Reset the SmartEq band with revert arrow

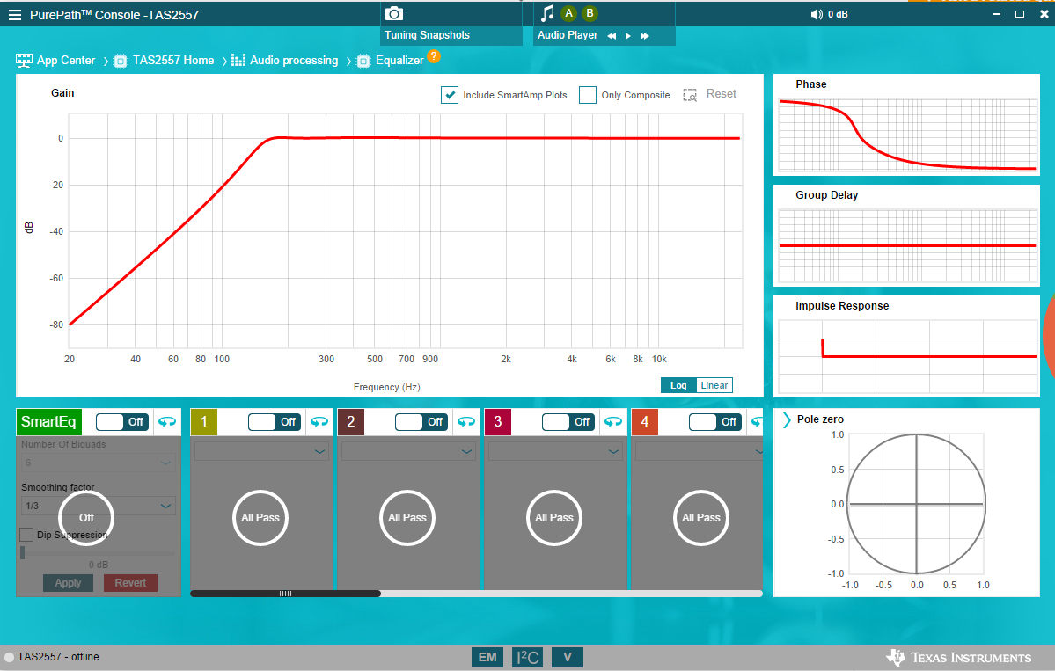(167, 421)
